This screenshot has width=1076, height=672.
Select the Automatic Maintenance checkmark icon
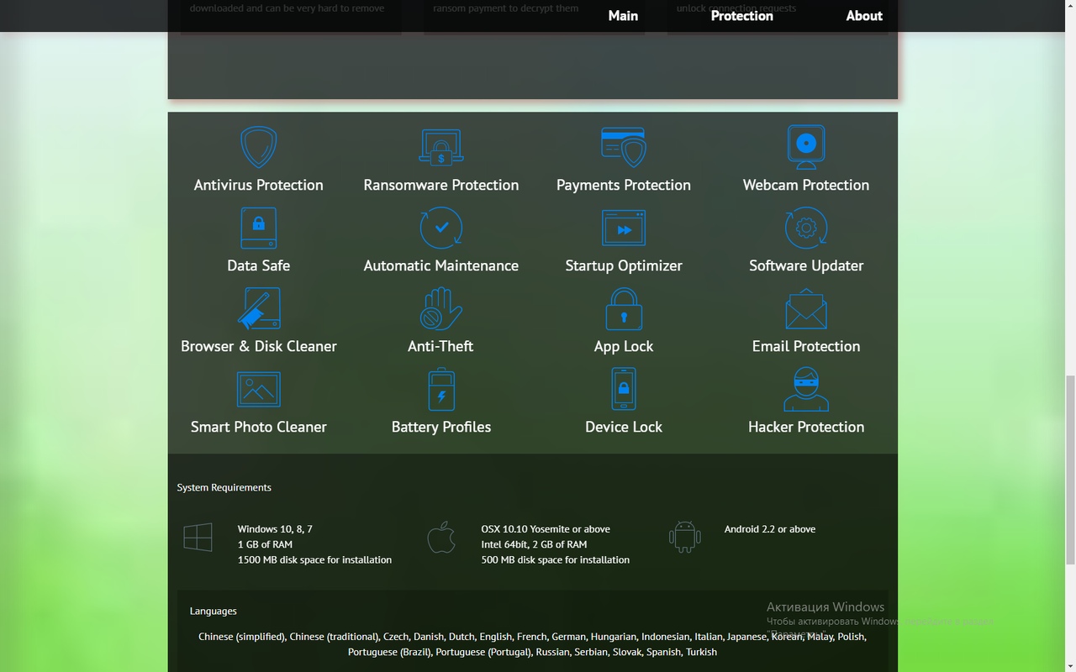click(x=440, y=228)
